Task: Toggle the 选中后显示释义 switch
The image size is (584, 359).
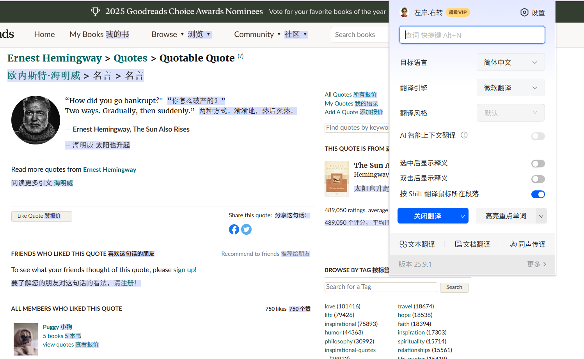Action: pyautogui.click(x=538, y=164)
